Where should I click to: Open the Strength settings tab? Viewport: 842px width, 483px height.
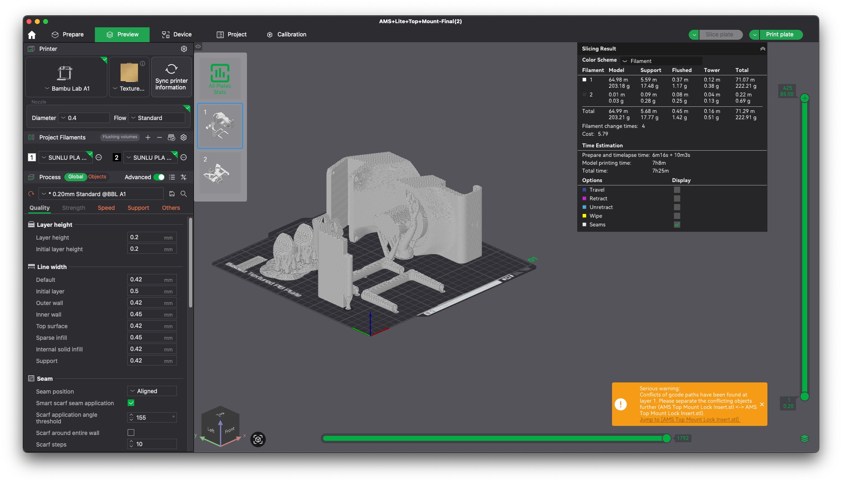point(74,208)
